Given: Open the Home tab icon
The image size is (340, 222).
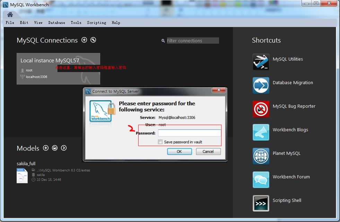Looking at the screenshot, I should click(10, 15).
